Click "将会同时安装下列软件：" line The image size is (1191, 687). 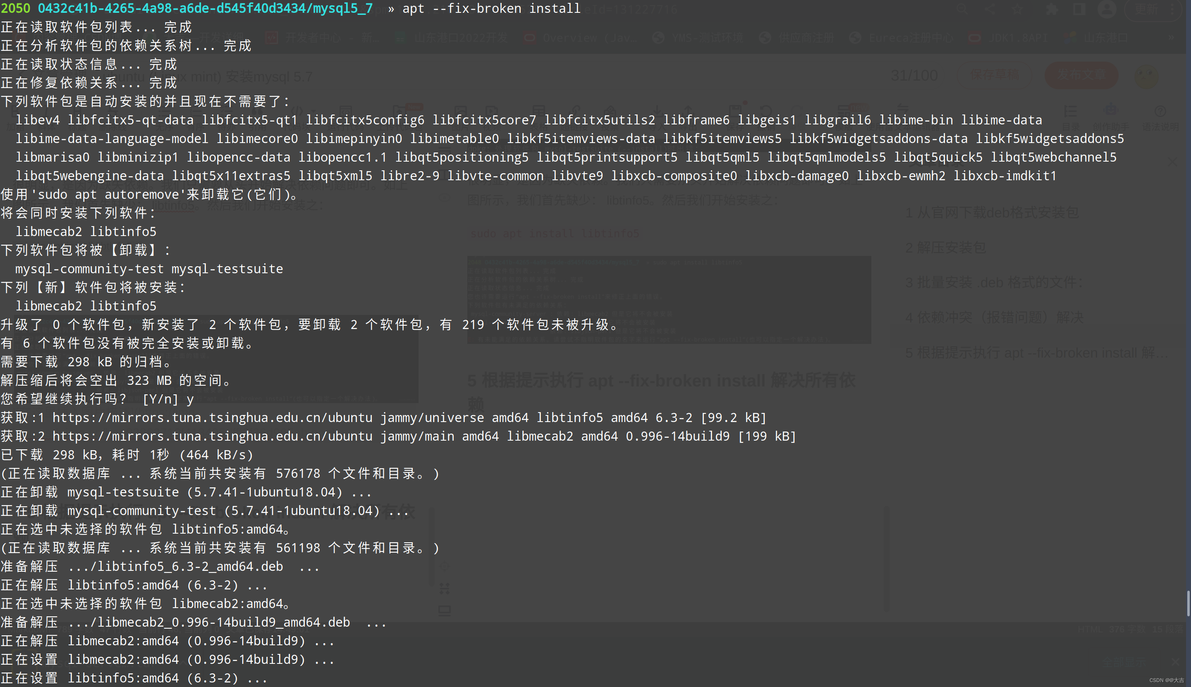(79, 213)
